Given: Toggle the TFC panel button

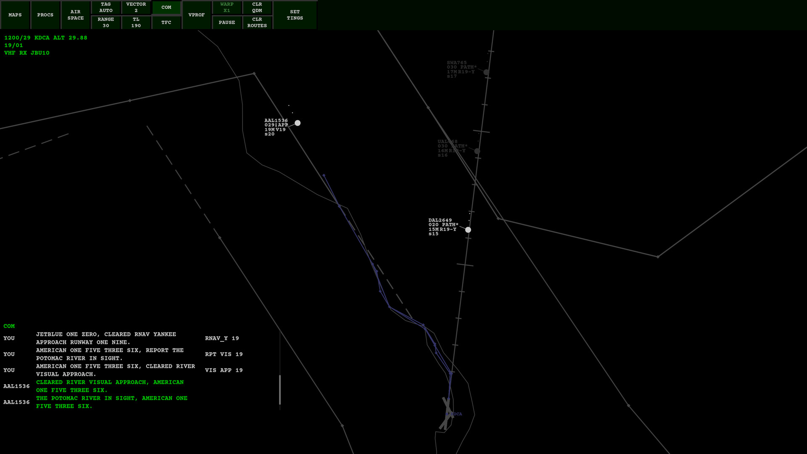Looking at the screenshot, I should 166,22.
